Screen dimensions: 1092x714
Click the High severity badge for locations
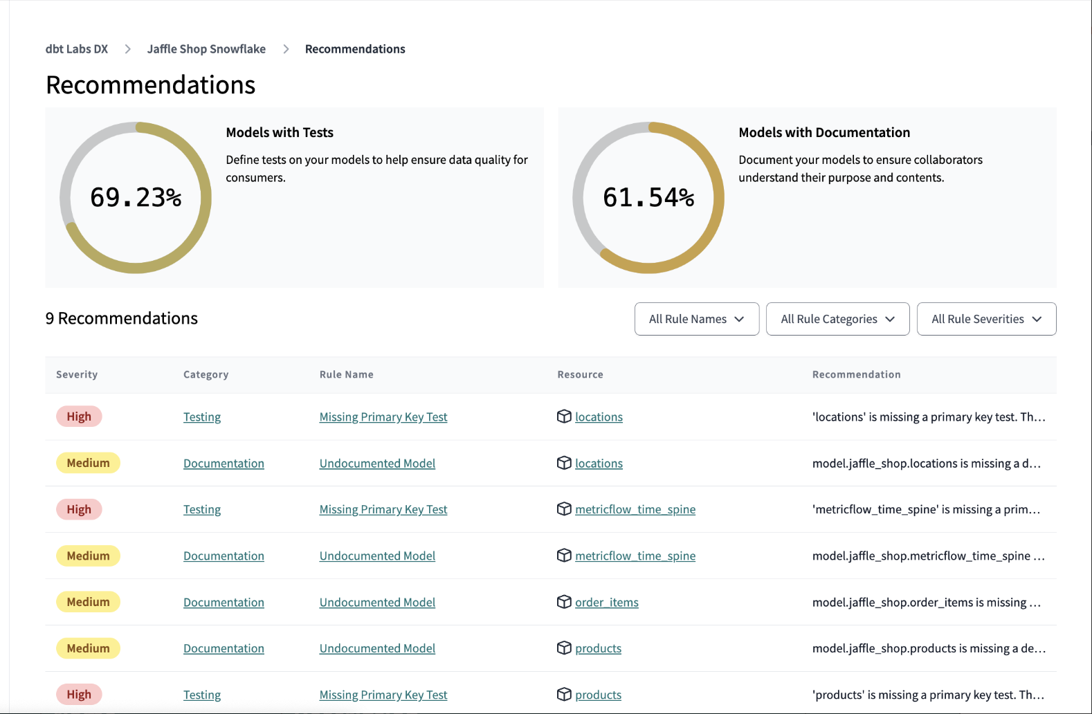(x=79, y=416)
